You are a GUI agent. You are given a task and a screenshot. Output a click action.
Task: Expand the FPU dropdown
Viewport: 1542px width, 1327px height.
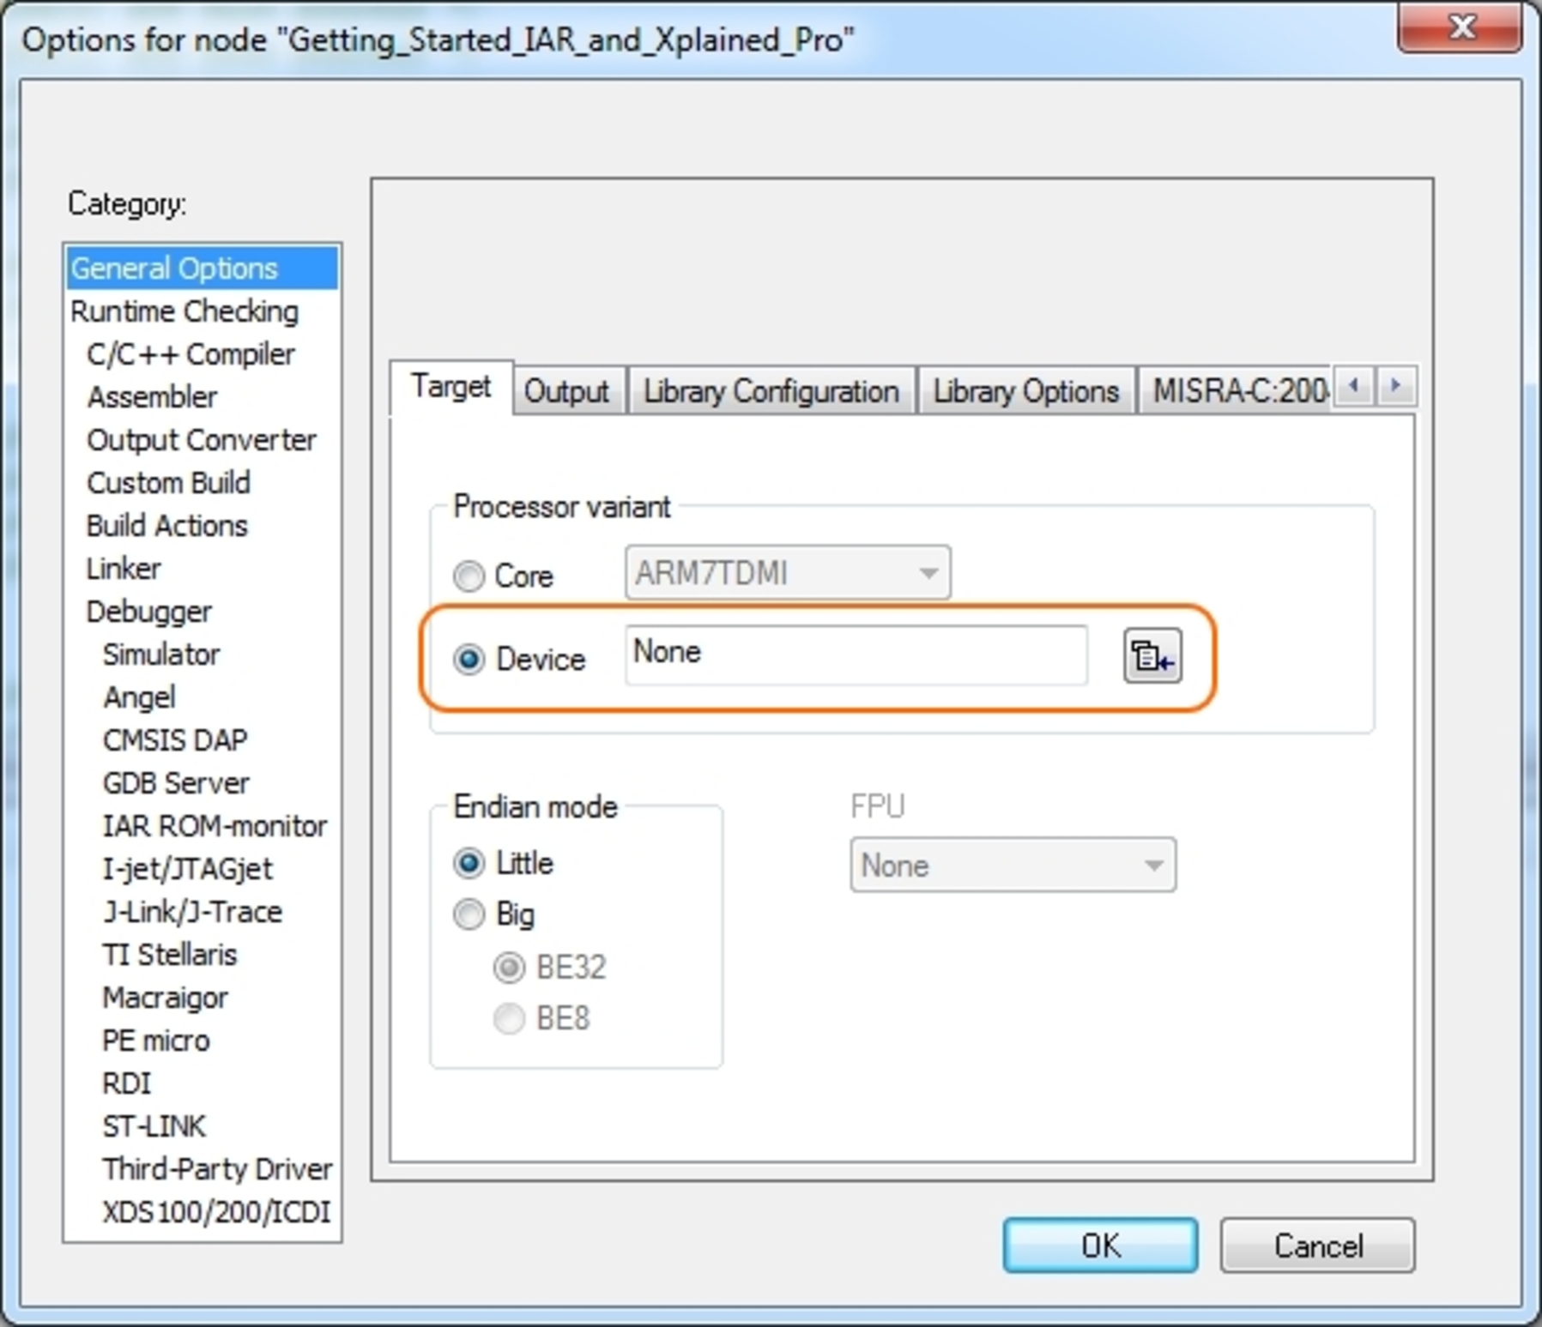(x=1013, y=866)
